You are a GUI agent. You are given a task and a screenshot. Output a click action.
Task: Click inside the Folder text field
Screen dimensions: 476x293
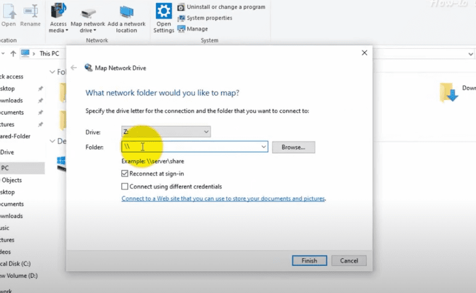click(x=191, y=147)
